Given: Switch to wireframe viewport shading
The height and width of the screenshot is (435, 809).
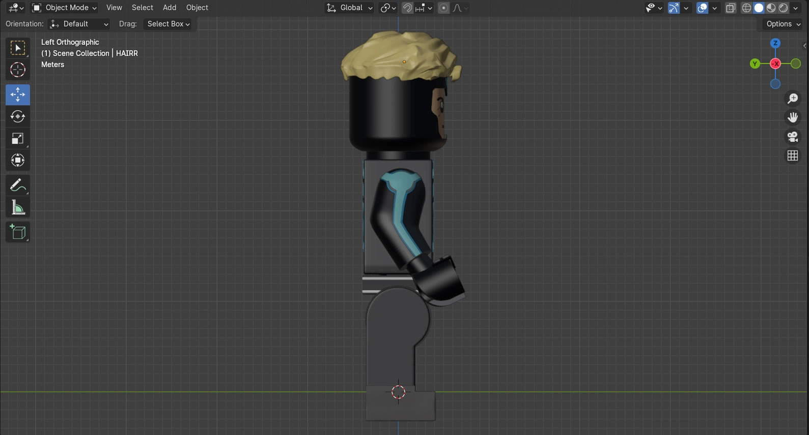Looking at the screenshot, I should click(x=746, y=8).
